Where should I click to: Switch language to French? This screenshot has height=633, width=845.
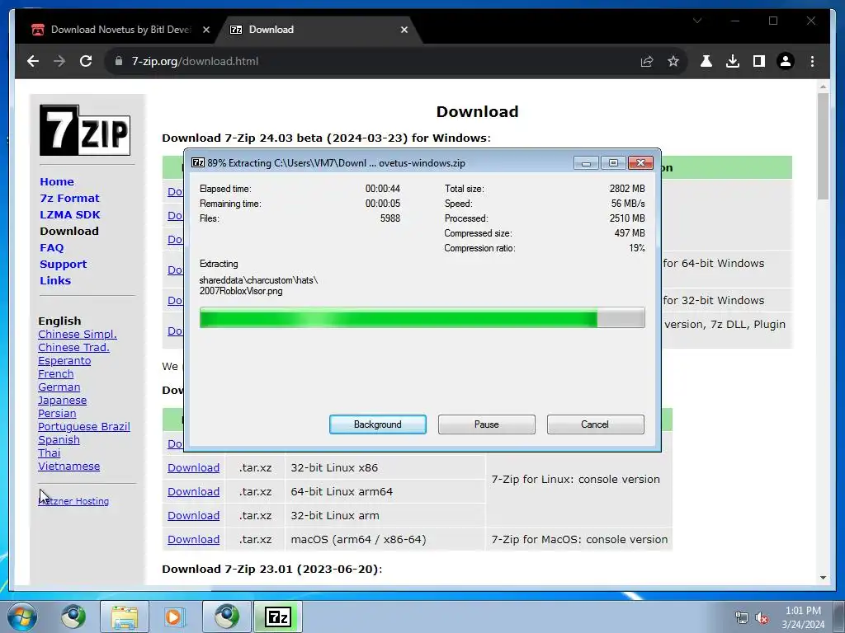coord(56,373)
